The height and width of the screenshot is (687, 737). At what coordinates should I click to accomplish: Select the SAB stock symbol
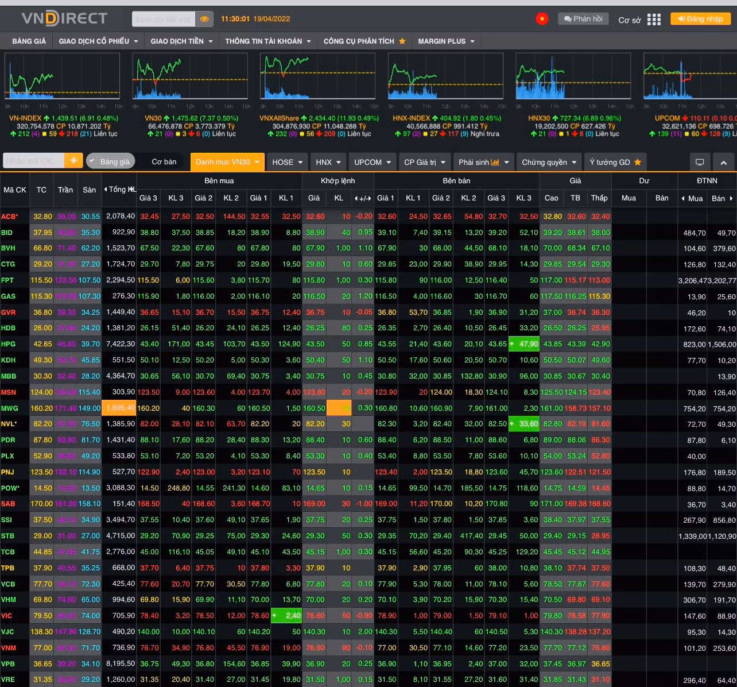coord(8,504)
